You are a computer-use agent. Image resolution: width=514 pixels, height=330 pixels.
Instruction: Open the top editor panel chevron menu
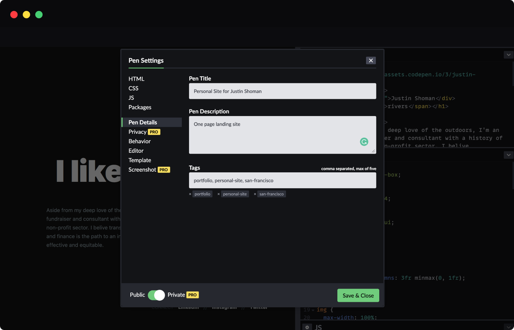(x=508, y=54)
